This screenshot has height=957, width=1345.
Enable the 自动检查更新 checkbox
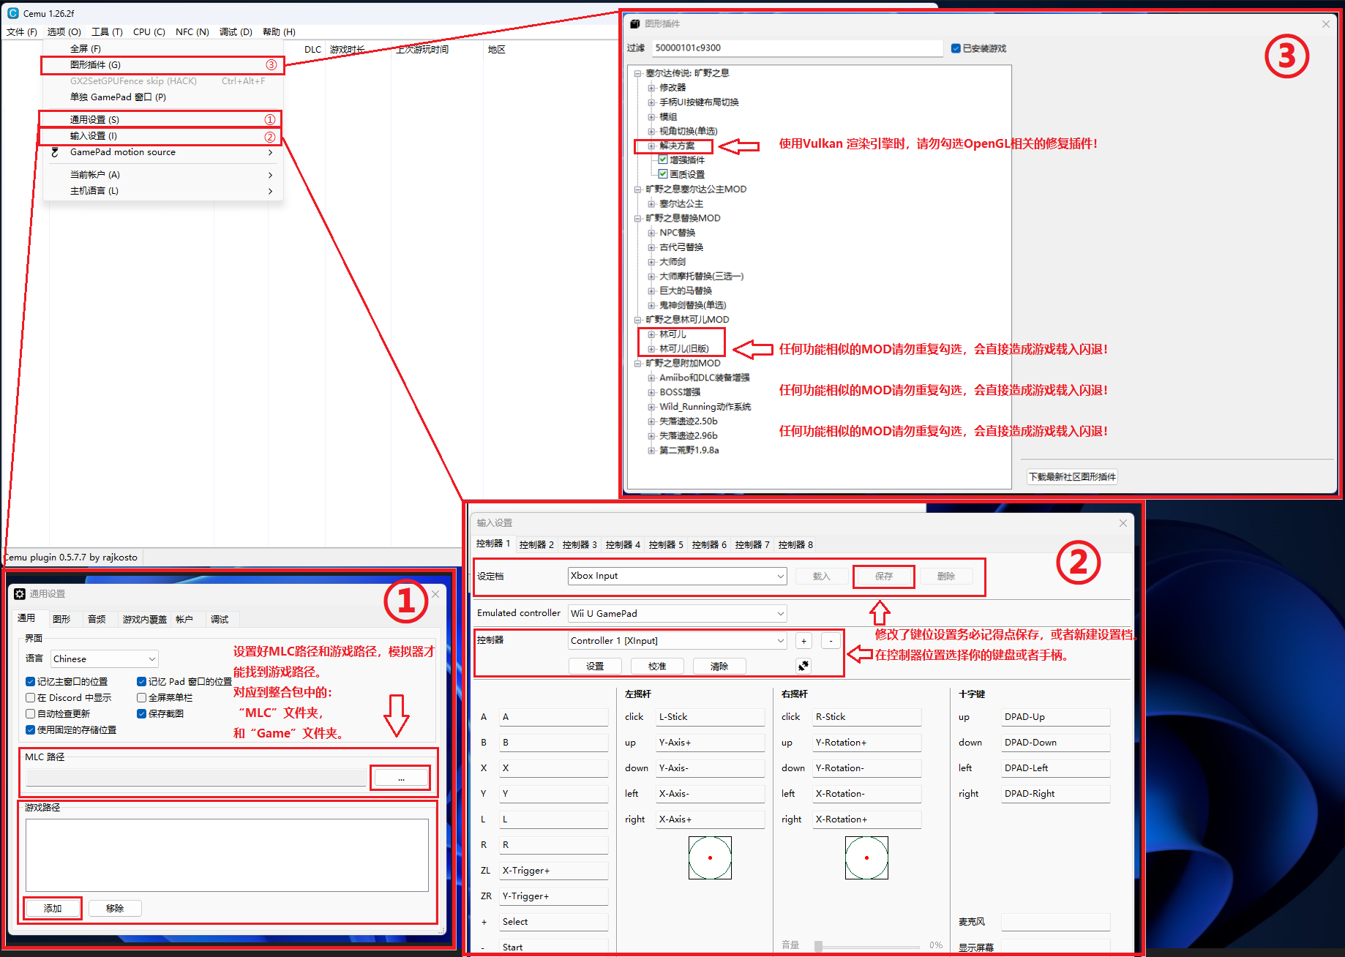tap(31, 713)
